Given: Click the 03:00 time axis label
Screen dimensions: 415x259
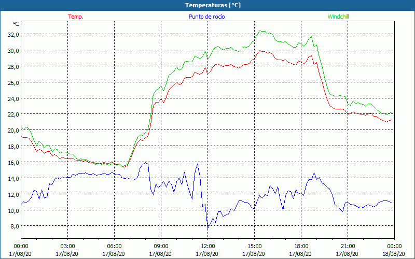Looking at the screenshot, I should point(68,247).
